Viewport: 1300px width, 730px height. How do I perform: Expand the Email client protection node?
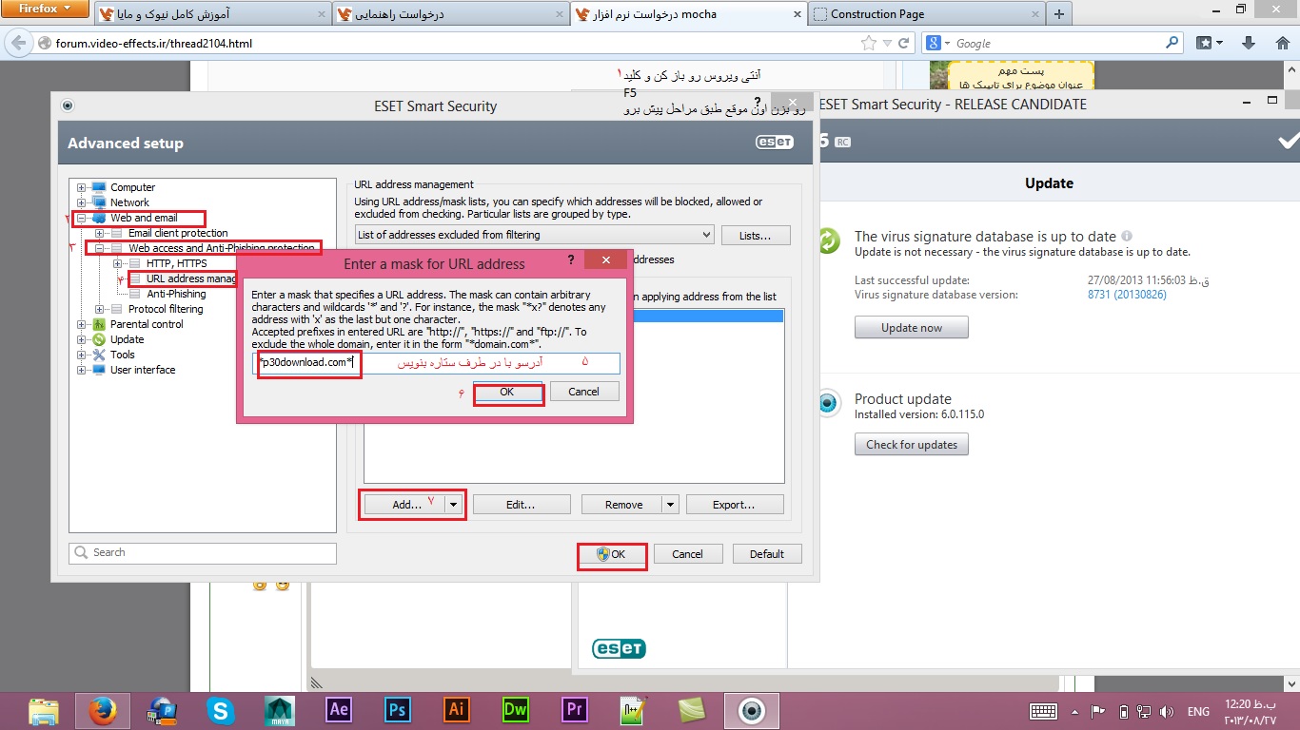tap(100, 233)
